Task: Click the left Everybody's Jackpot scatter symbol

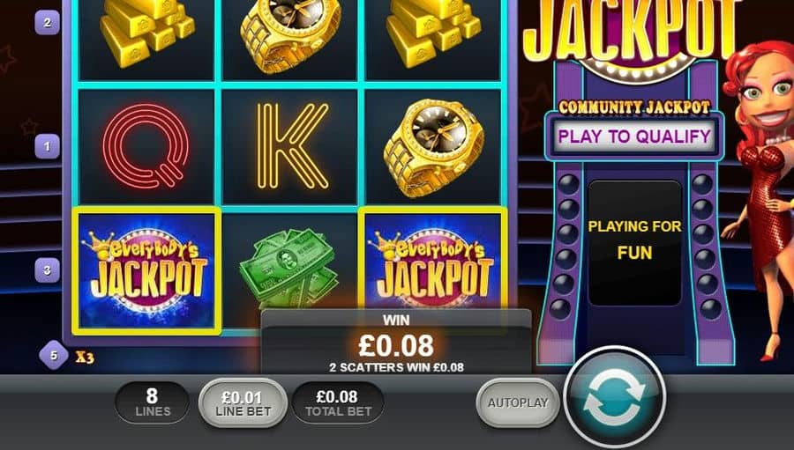Action: 146,270
